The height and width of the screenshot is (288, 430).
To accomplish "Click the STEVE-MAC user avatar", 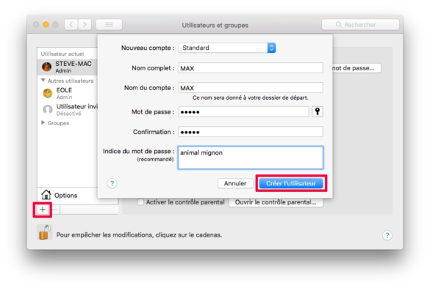I will [x=46, y=67].
